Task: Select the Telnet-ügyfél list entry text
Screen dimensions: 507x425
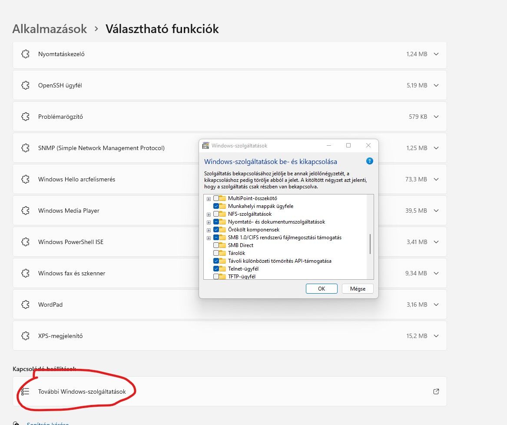Action: coord(243,269)
